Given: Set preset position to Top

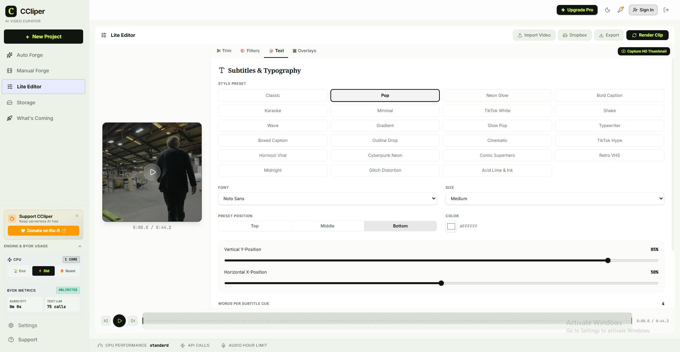Looking at the screenshot, I should tap(255, 226).
